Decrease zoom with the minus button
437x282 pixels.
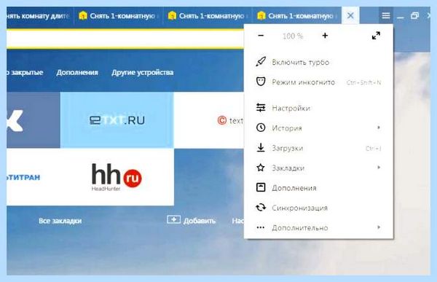(261, 36)
